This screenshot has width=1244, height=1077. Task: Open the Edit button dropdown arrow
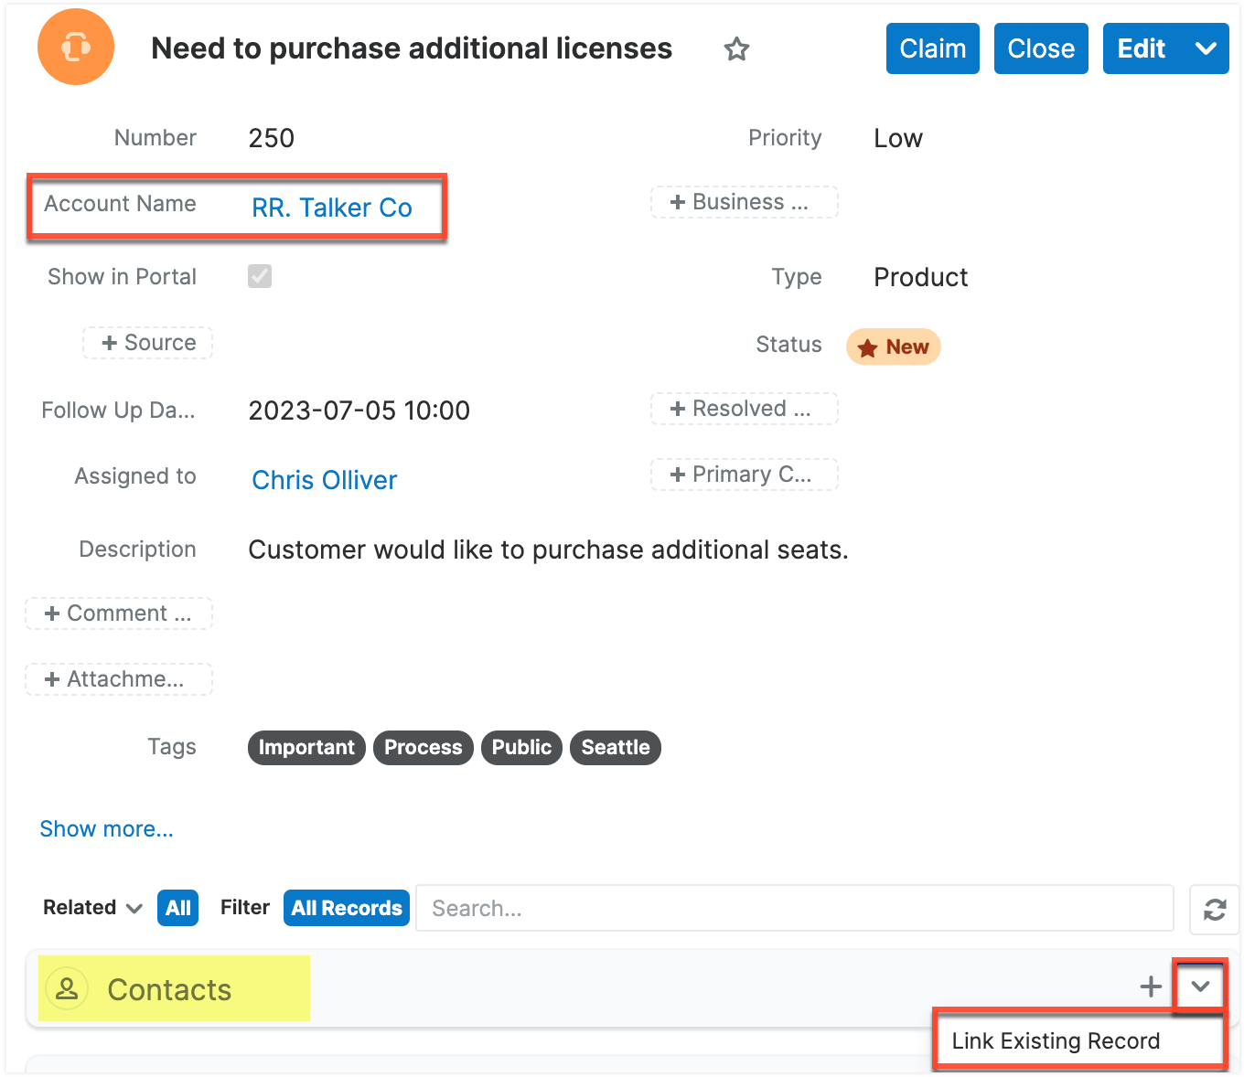click(x=1206, y=48)
